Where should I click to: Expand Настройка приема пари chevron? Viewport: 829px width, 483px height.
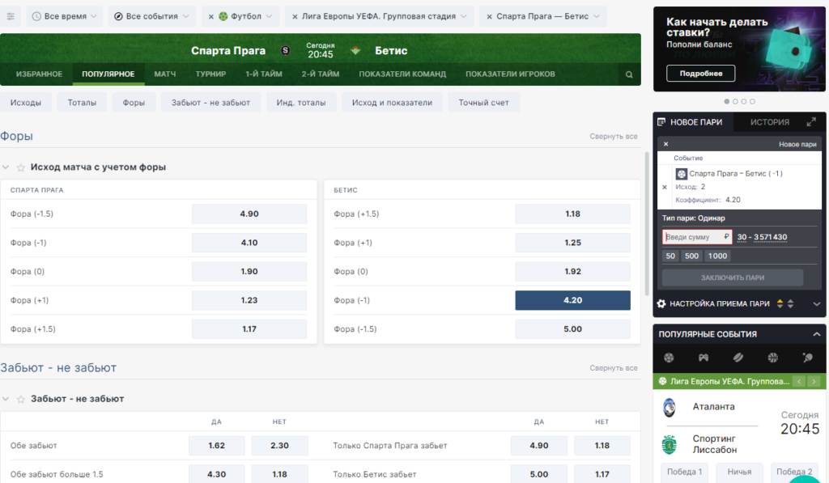click(816, 304)
